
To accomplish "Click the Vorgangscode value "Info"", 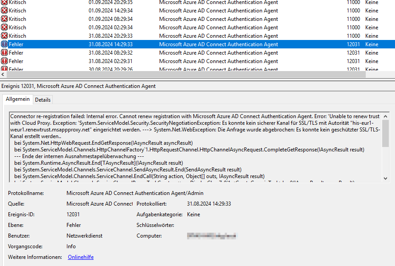I will [x=71, y=246].
